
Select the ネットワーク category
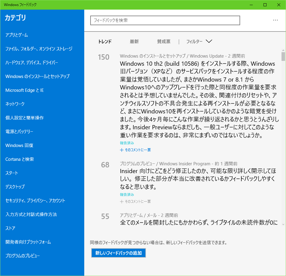click(x=15, y=104)
